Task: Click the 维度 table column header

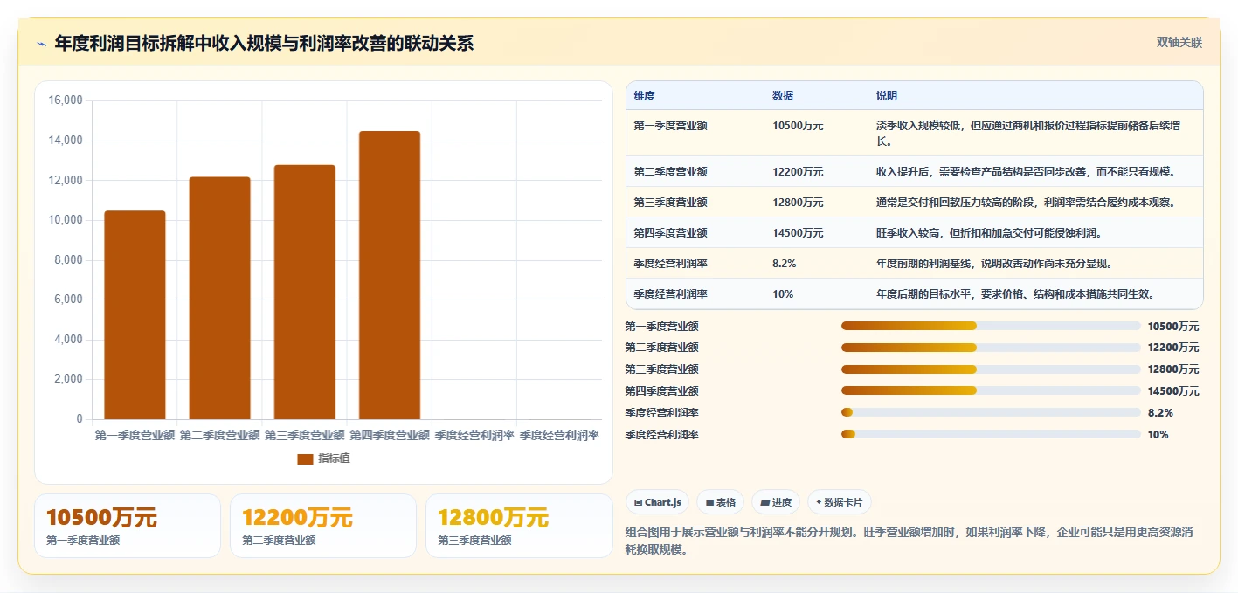Action: [645, 96]
